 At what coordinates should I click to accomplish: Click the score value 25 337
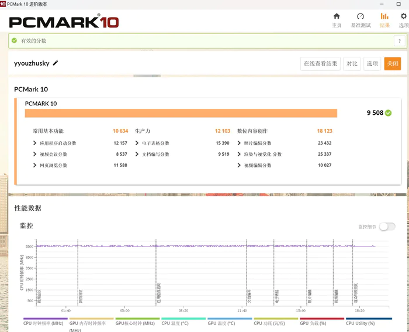(x=324, y=154)
